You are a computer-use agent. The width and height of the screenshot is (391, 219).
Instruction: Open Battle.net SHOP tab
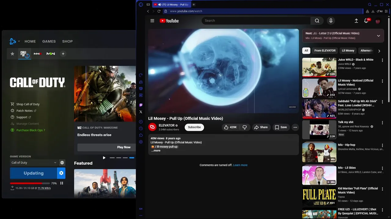click(x=68, y=41)
